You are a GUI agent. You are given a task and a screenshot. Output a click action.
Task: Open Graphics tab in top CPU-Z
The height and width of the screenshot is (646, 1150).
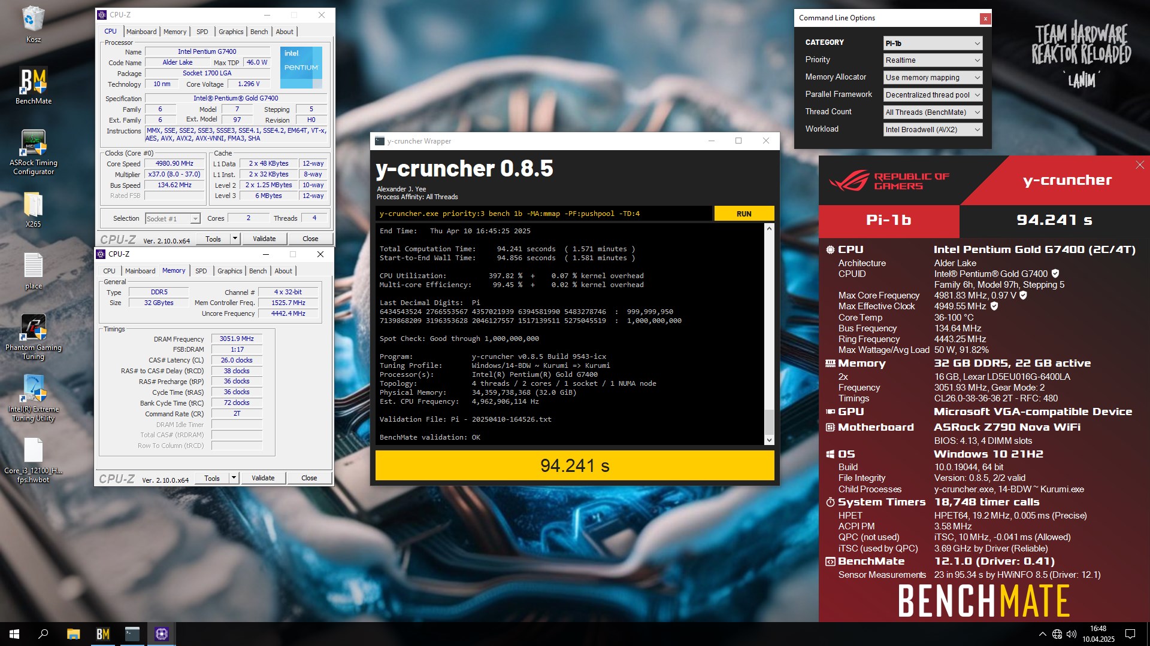click(231, 32)
